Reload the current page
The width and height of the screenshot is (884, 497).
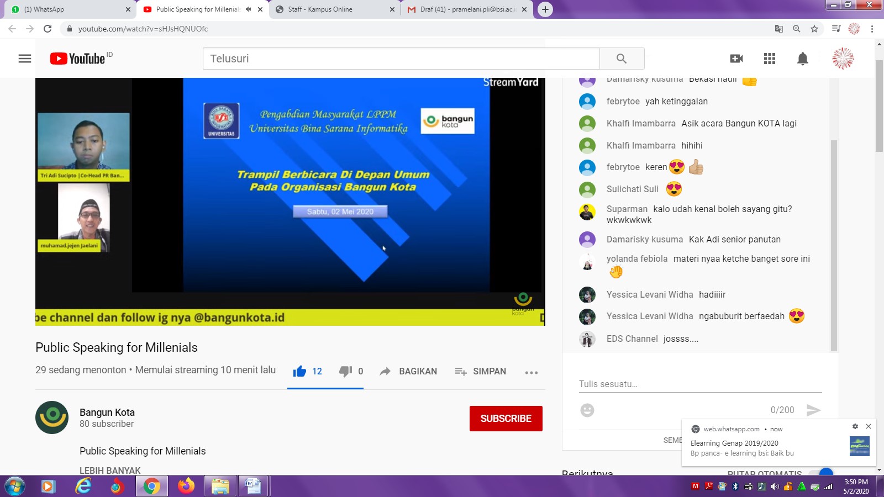pyautogui.click(x=48, y=29)
